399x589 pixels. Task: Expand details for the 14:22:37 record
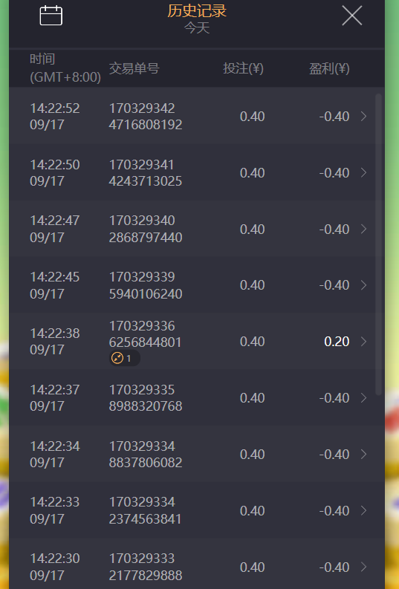[x=363, y=398]
